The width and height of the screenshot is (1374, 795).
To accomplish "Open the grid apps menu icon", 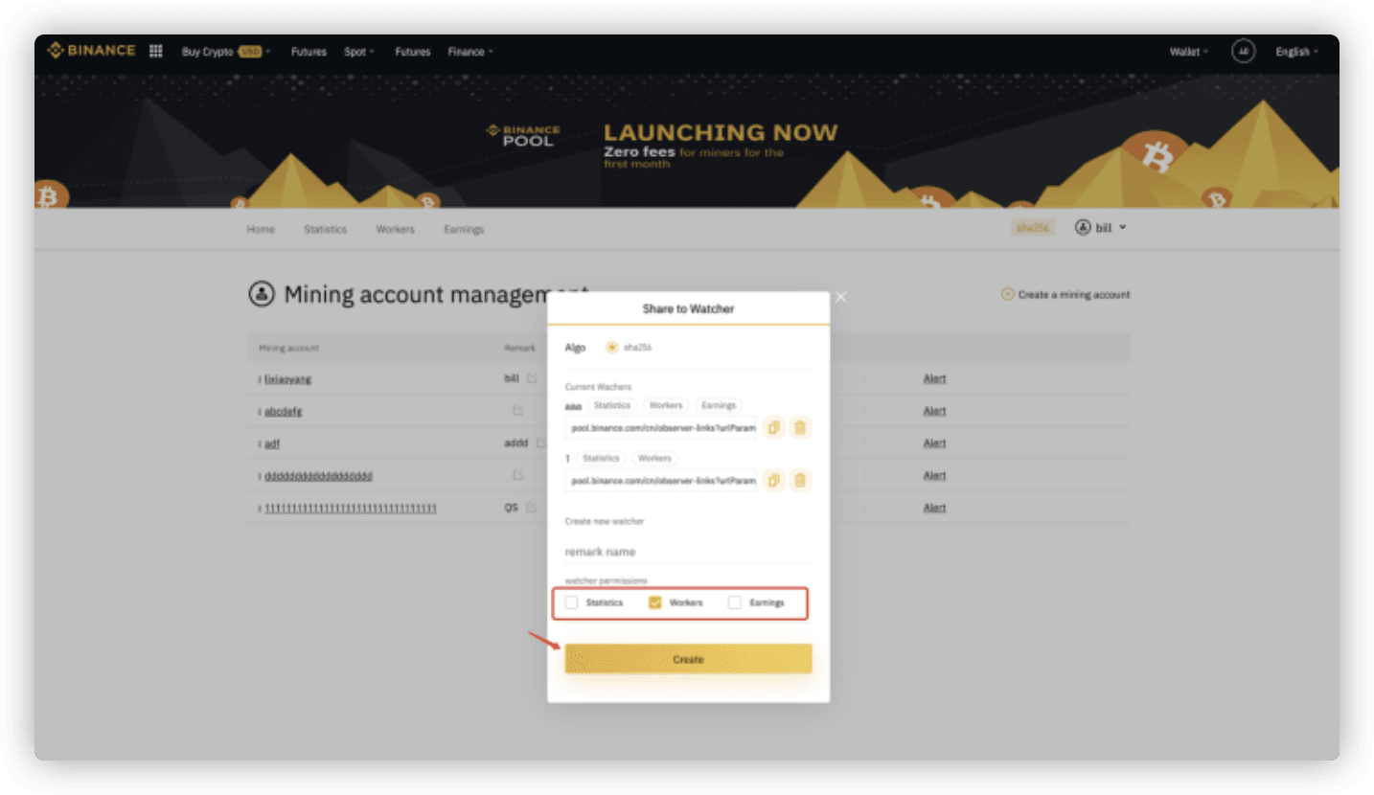I will tap(156, 51).
